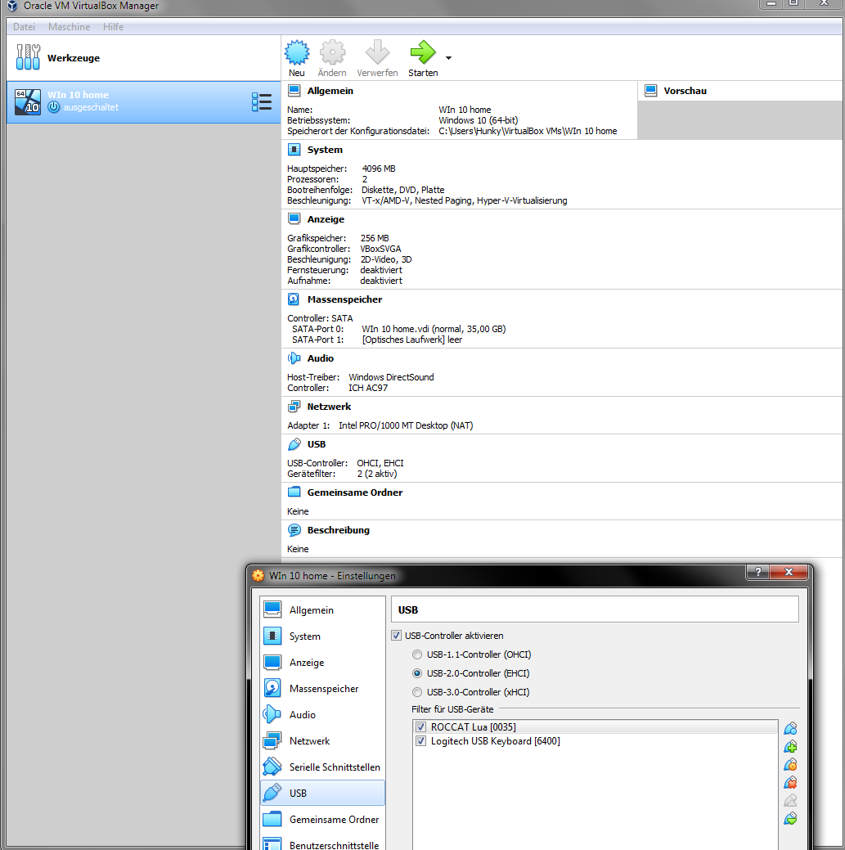The width and height of the screenshot is (845, 850).
Task: Start the VM with the green Starten arrow
Action: point(423,52)
